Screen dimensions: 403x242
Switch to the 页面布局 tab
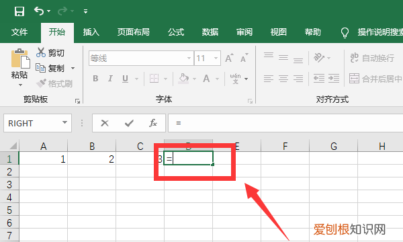pyautogui.click(x=134, y=32)
